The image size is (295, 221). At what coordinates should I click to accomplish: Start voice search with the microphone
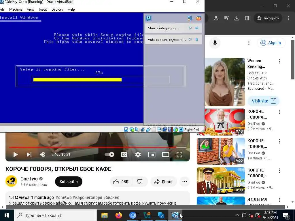(x=215, y=43)
